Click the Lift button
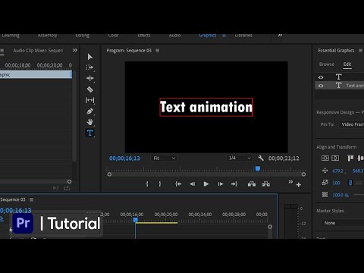364x273 pixels. (x=252, y=184)
